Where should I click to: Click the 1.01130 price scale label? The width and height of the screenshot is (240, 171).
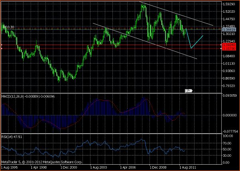[x=229, y=64]
